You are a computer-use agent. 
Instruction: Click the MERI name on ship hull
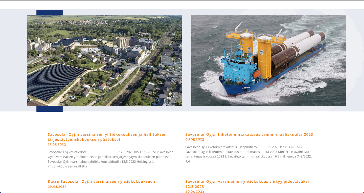click(246, 88)
